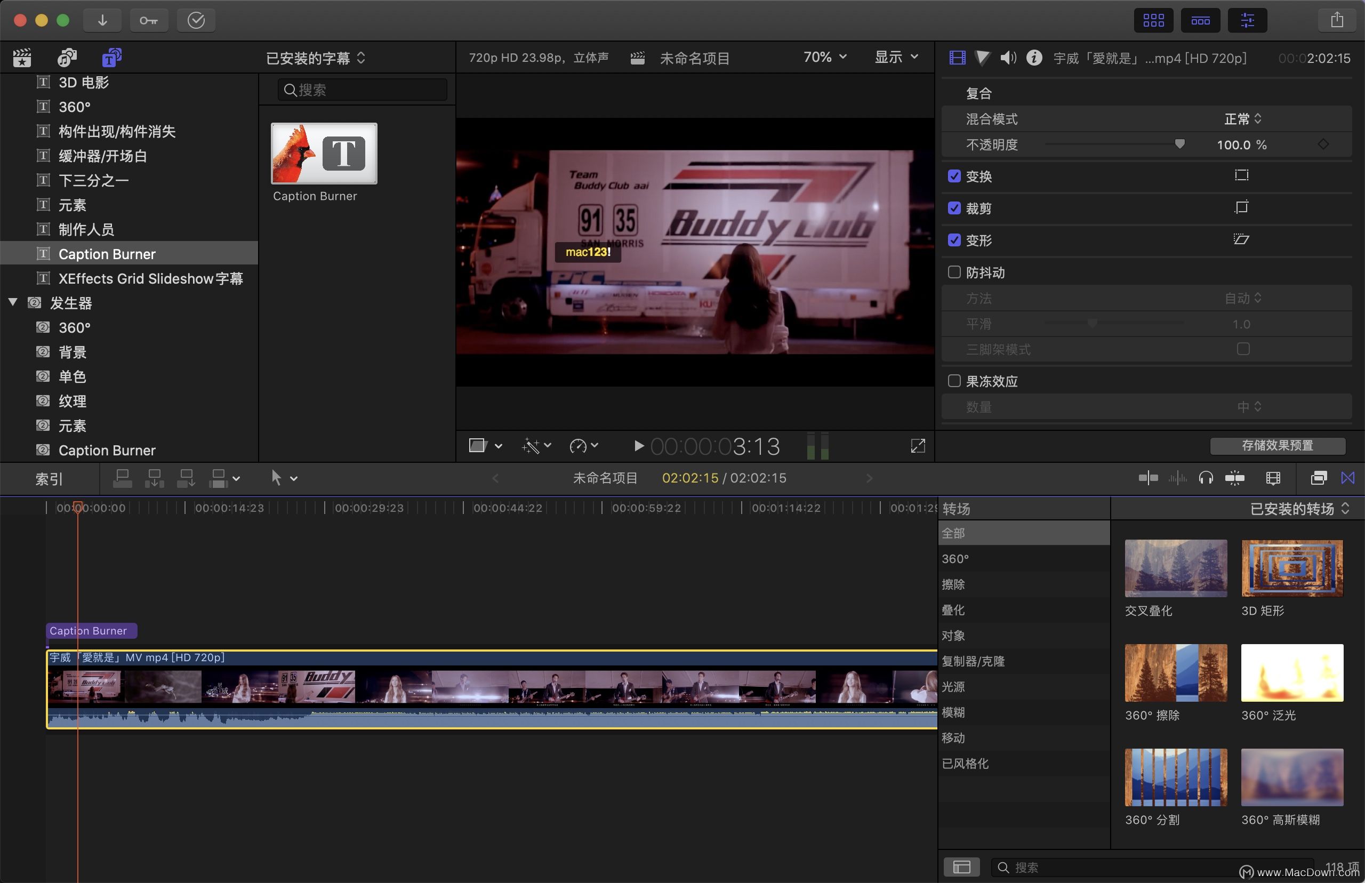Adjust the 不透明度 opacity slider
1365x883 pixels.
tap(1179, 144)
